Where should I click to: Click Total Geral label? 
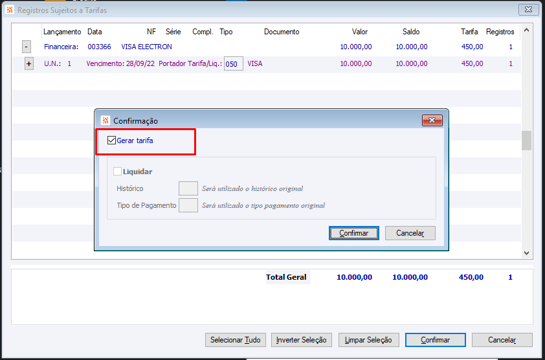pos(286,277)
